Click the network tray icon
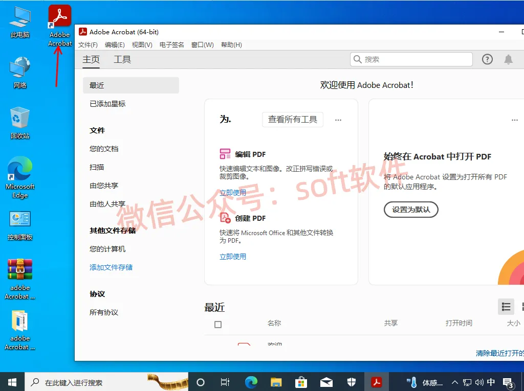This screenshot has width=524, height=391. click(467, 382)
